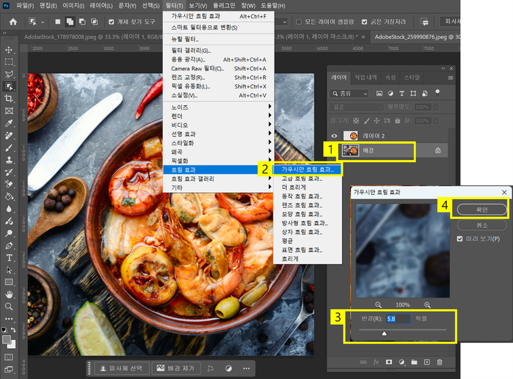This screenshot has height=379, width=513.
Task: Select the Eraser tool
Action: (9, 184)
